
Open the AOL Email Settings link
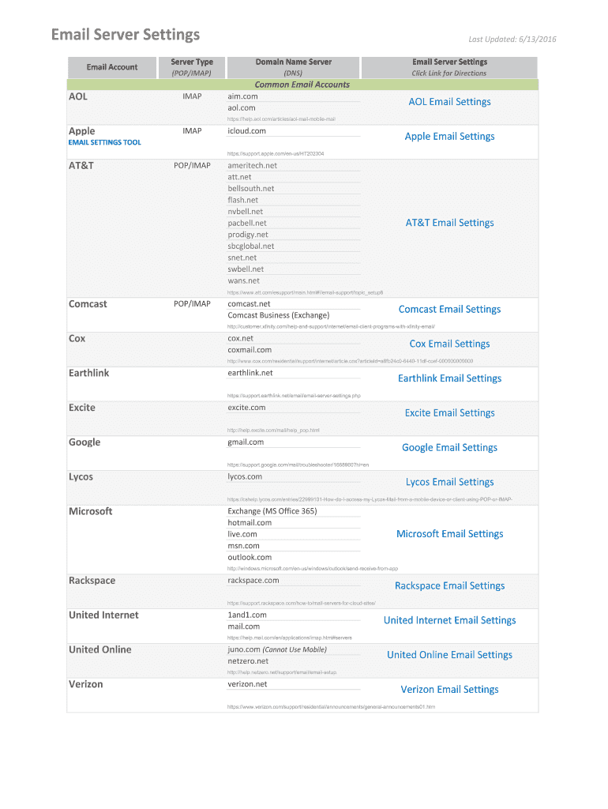pos(449,102)
